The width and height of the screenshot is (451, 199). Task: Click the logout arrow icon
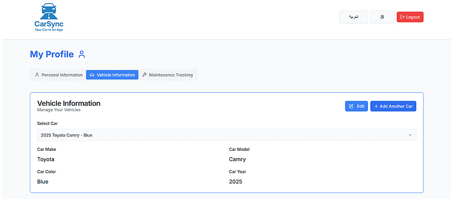click(x=402, y=17)
